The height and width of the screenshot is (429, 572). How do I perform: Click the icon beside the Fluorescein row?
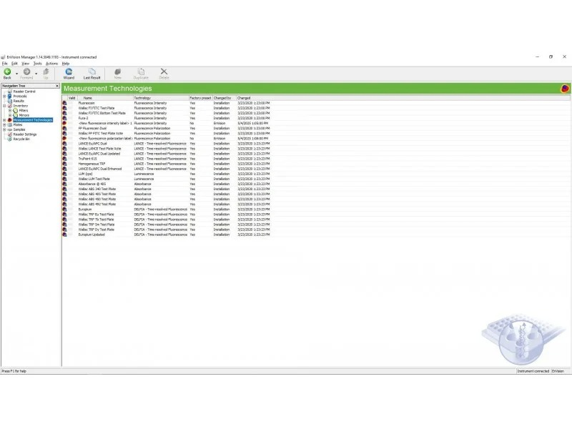click(65, 103)
